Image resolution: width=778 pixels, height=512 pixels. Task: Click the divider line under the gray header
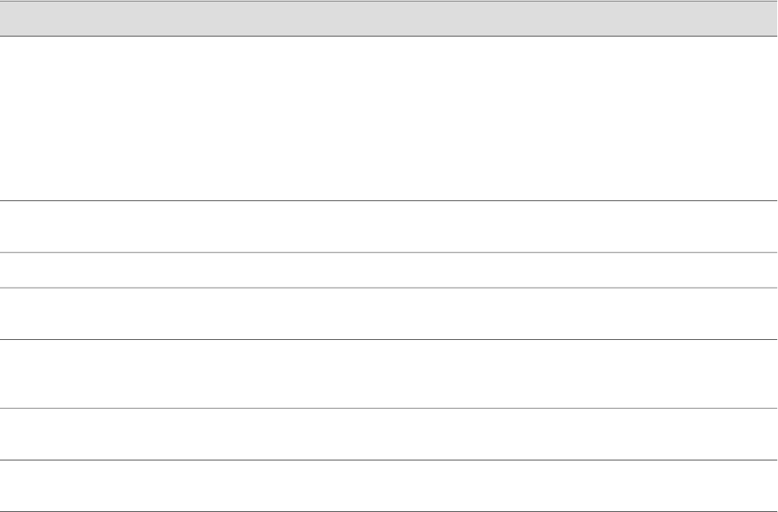pyautogui.click(x=389, y=36)
